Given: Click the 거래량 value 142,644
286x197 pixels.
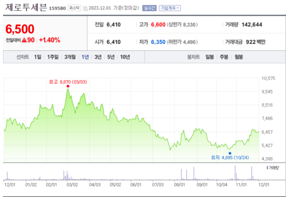Looking at the screenshot, I should coord(252,25).
